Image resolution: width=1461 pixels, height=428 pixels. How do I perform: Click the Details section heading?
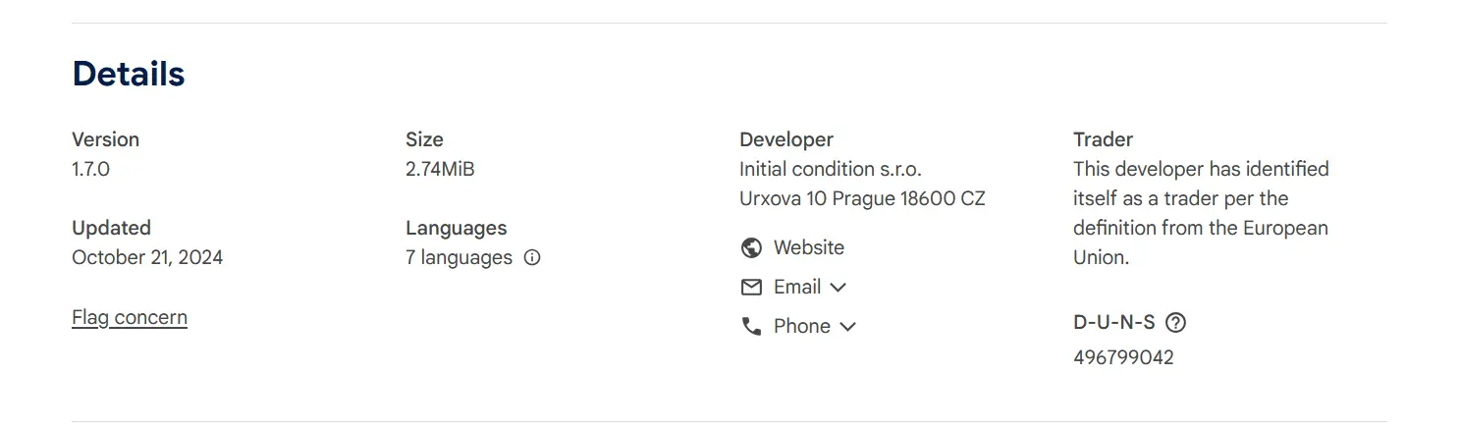[x=129, y=74]
